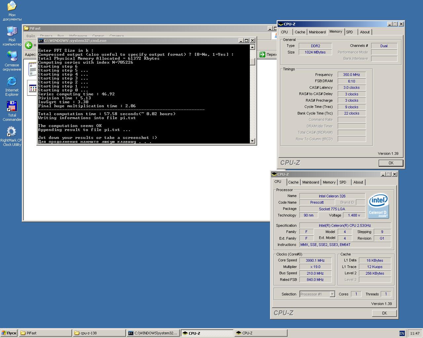Launch Total Commander desktop shortcut
This screenshot has width=423, height=338.
pyautogui.click(x=12, y=111)
